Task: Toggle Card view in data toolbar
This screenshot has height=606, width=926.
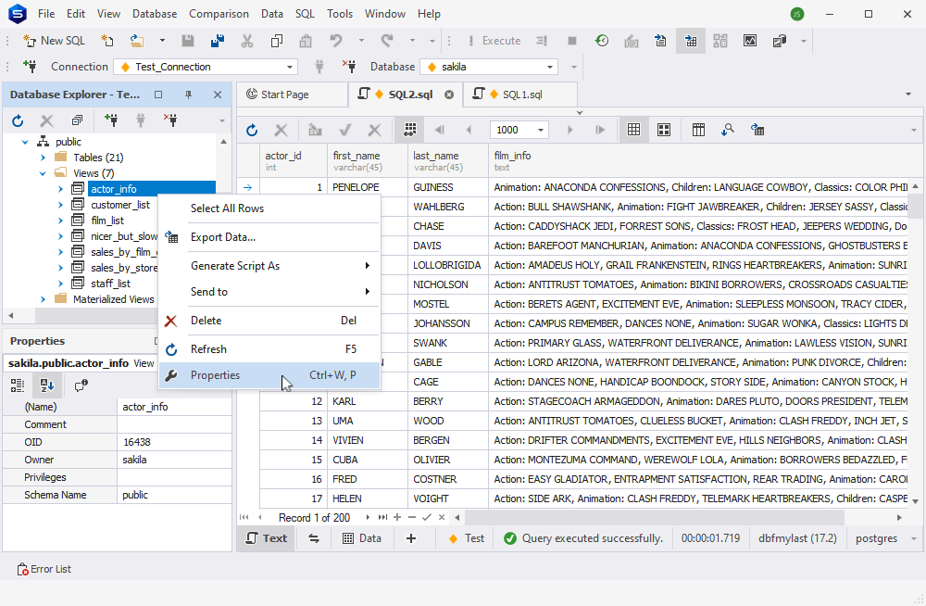Action: click(664, 130)
